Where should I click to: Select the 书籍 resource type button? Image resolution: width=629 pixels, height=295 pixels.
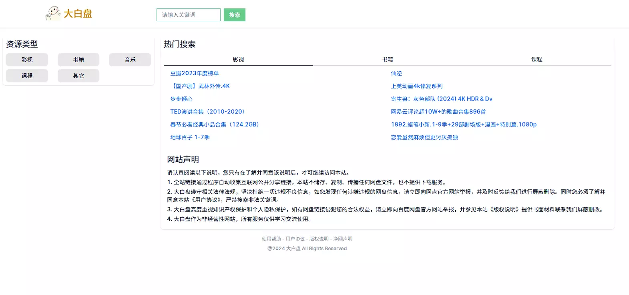tap(78, 60)
